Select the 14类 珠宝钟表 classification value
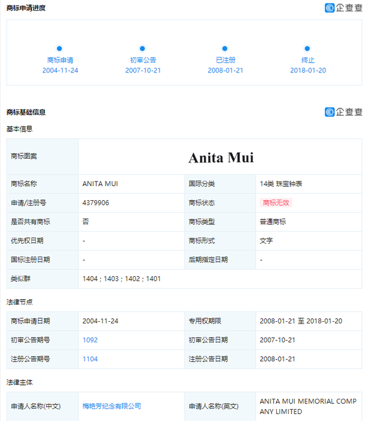The width and height of the screenshot is (365, 421). pyautogui.click(x=281, y=184)
